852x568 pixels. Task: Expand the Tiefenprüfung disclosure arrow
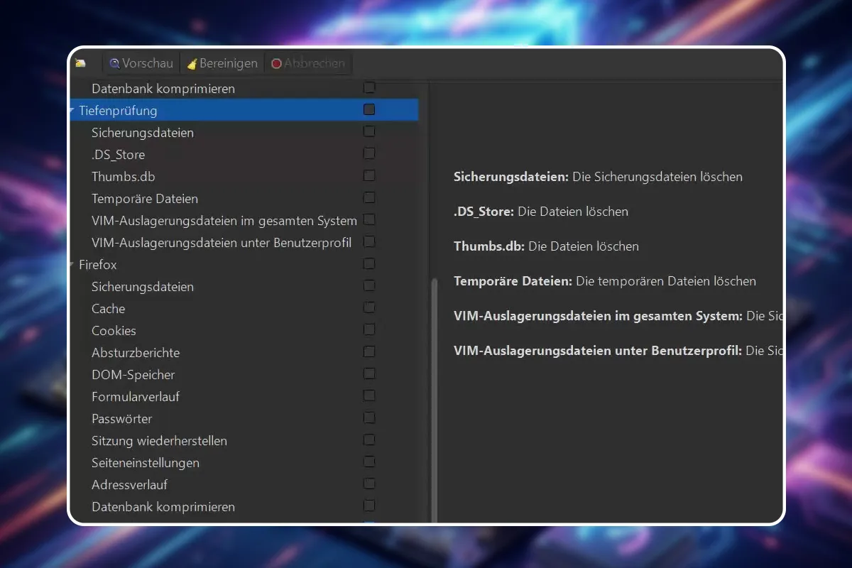(x=71, y=110)
